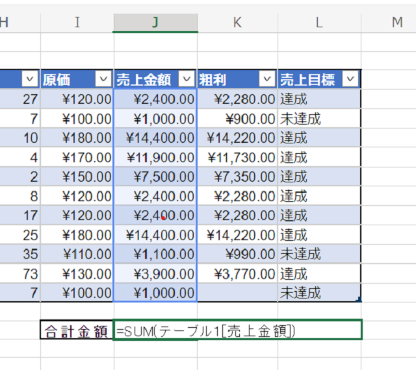Image resolution: width=416 pixels, height=370 pixels.
Task: Select the ¥990.00 gross profit cell
Action: 237,254
